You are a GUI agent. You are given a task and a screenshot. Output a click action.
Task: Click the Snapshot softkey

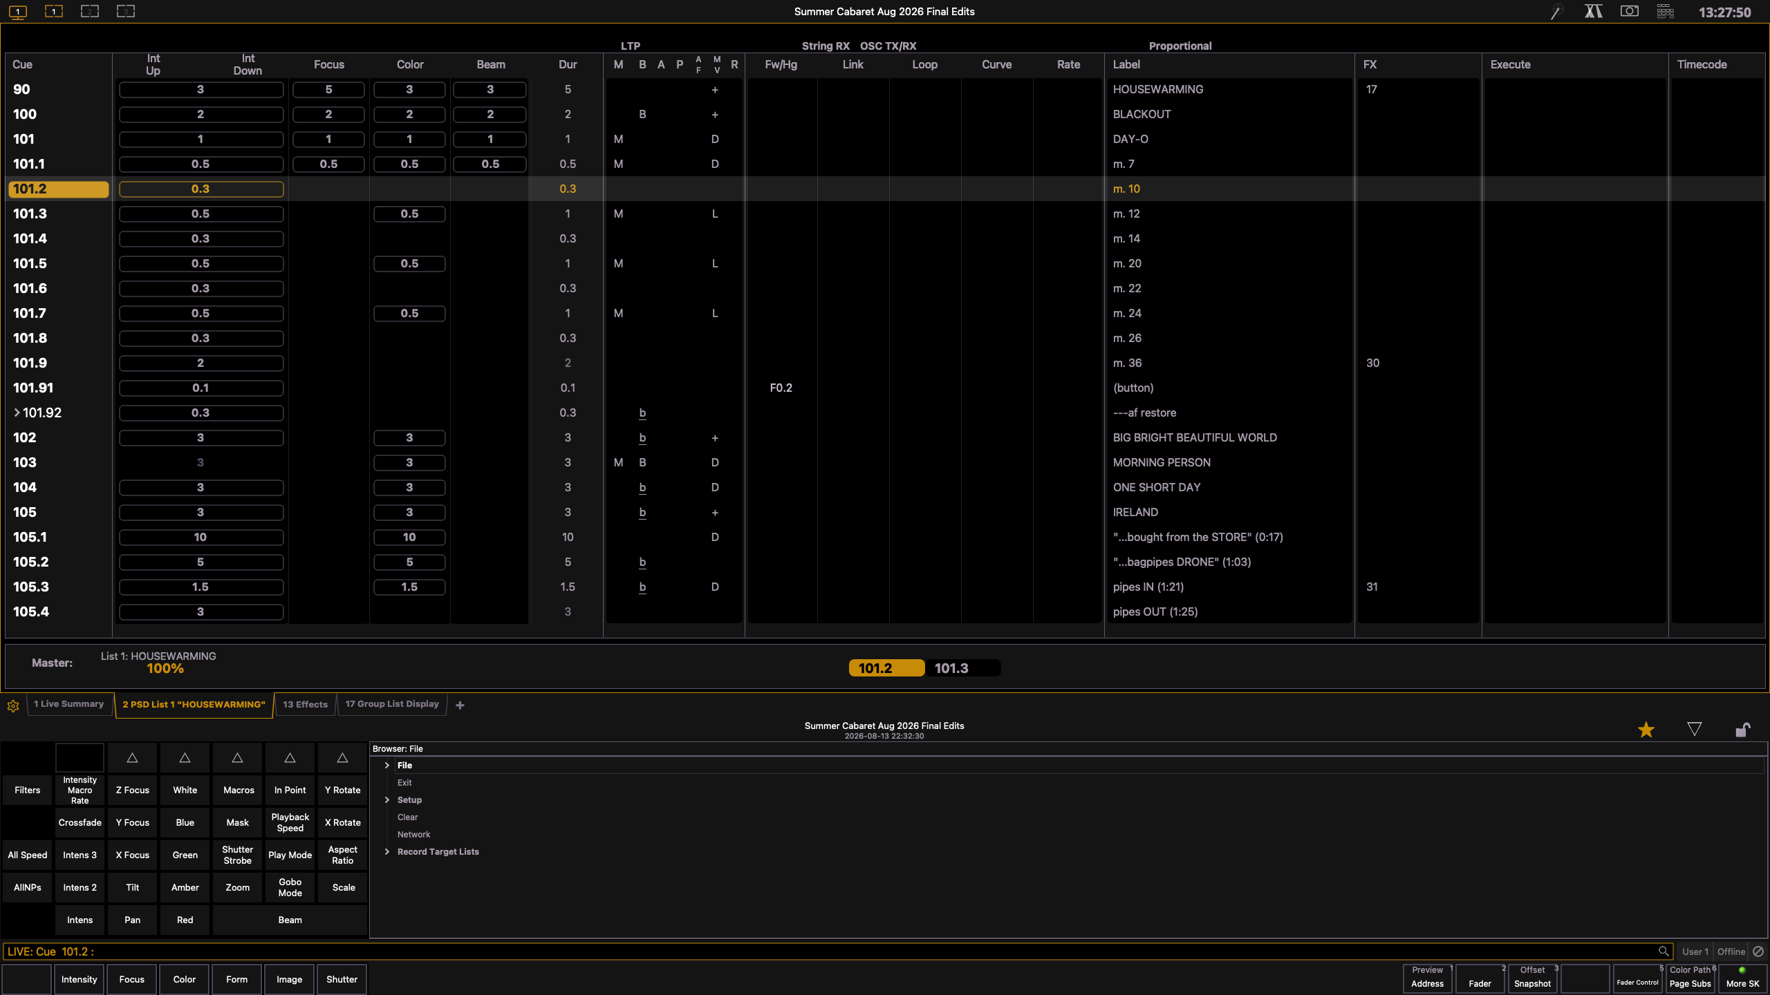pyautogui.click(x=1533, y=979)
